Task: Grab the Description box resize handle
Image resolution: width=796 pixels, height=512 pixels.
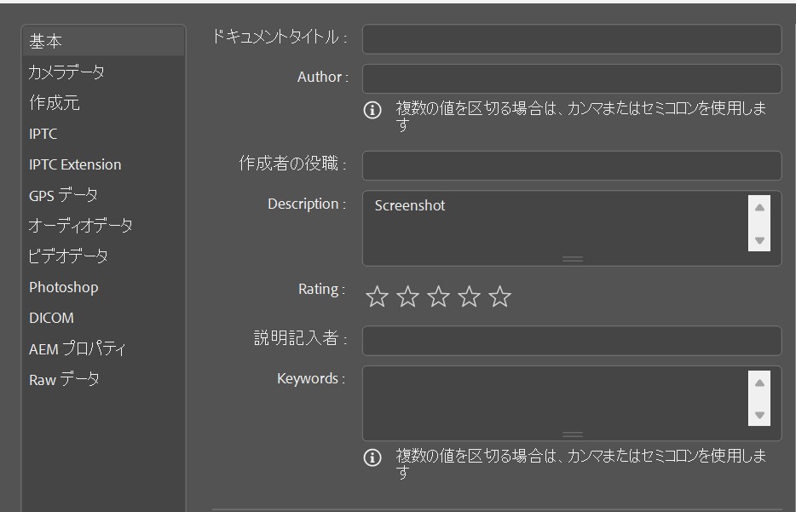Action: 573,258
